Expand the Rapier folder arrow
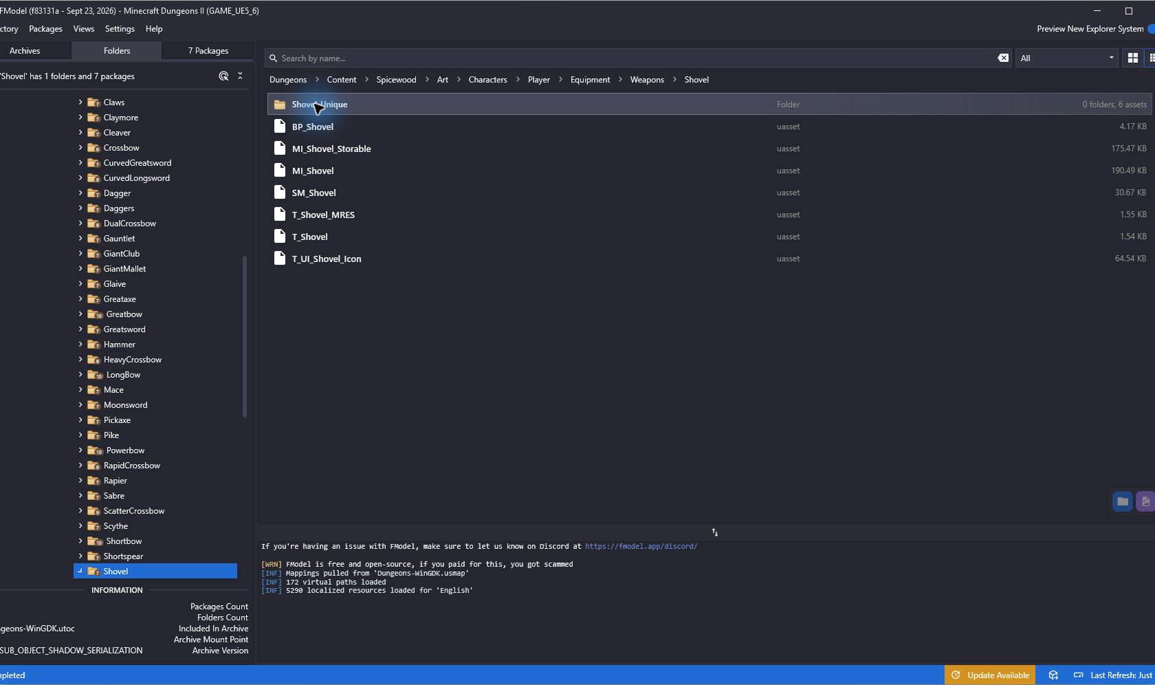This screenshot has width=1155, height=685. click(x=80, y=481)
